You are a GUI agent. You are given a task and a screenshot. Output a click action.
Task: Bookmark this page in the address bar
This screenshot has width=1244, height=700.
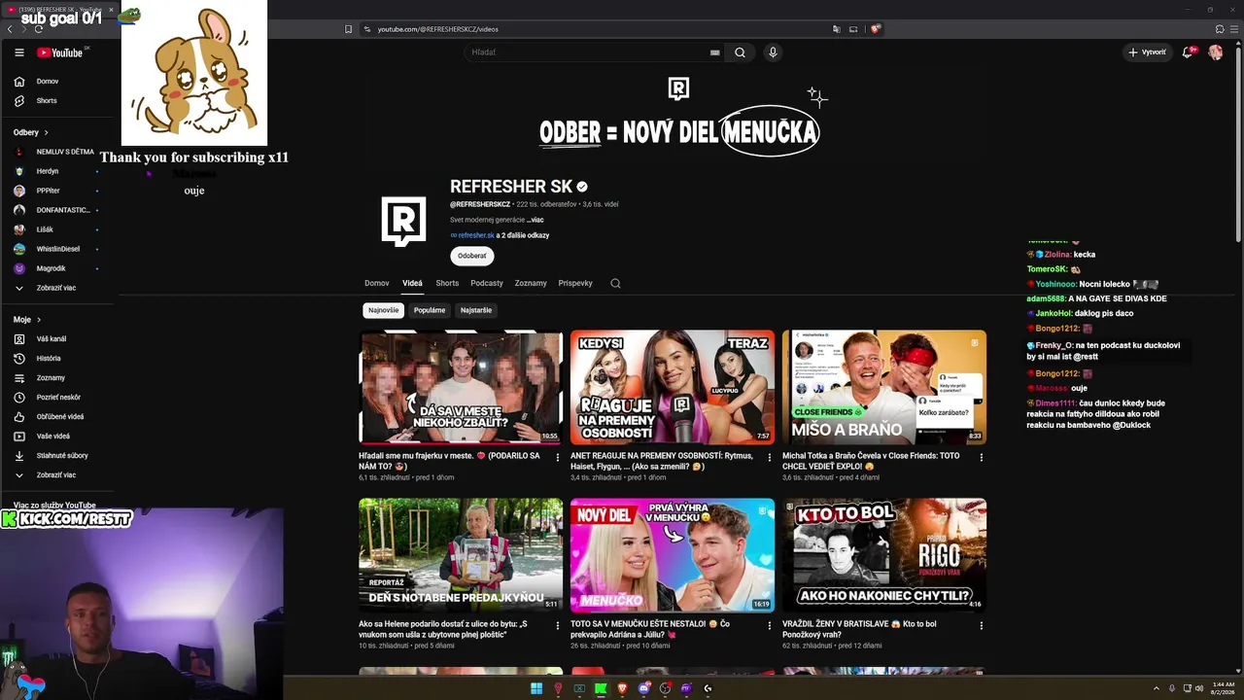click(x=349, y=29)
